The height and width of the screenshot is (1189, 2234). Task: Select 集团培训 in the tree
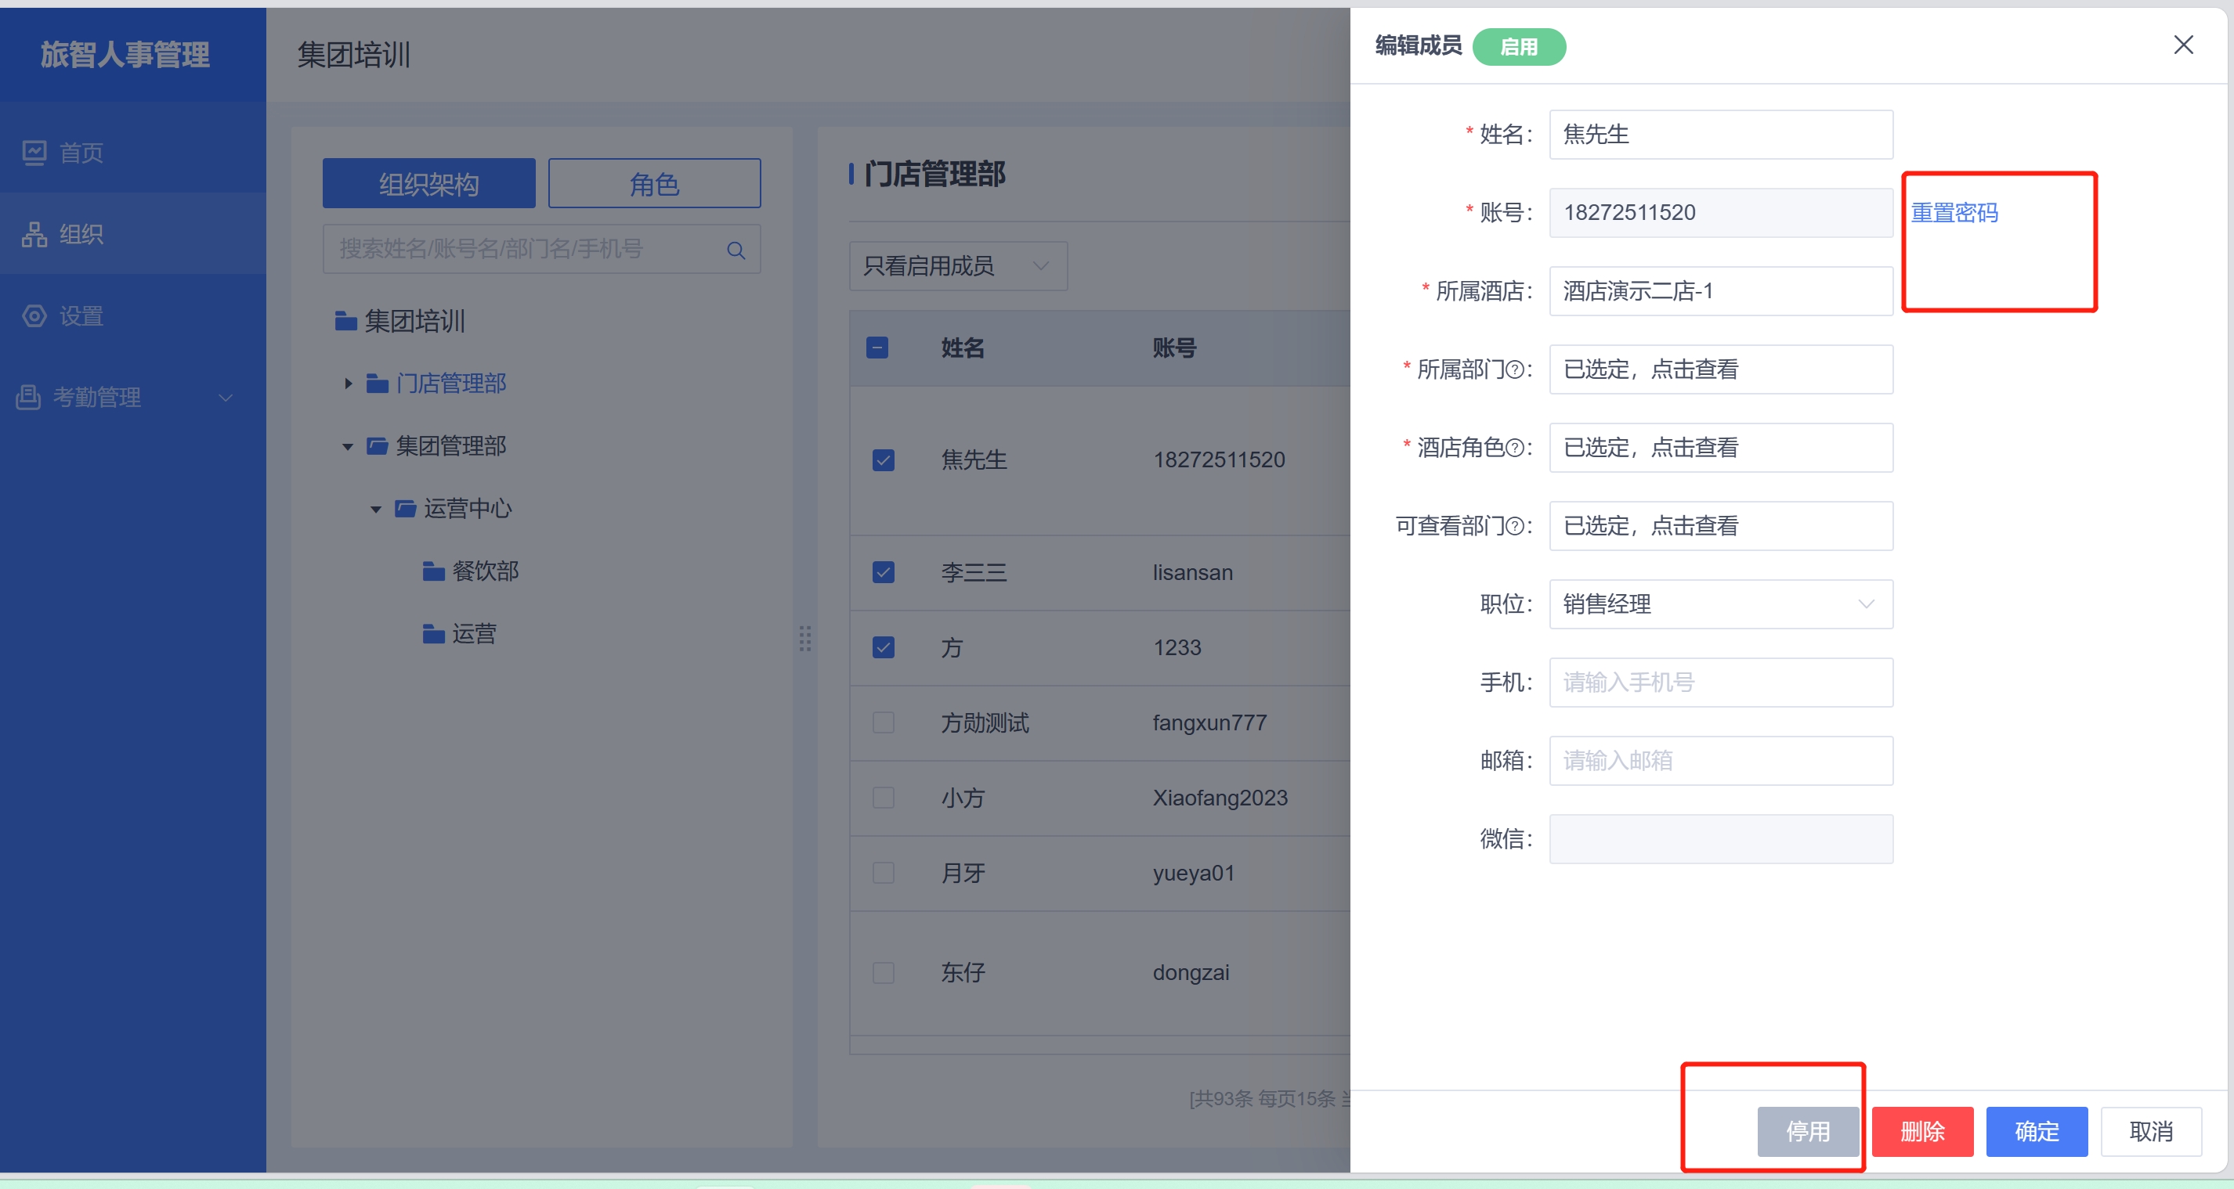[414, 322]
